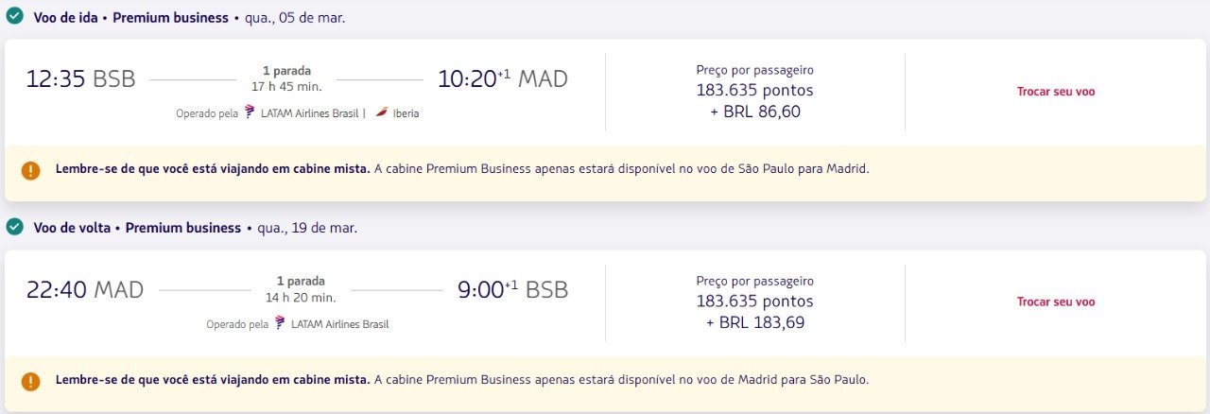Screen dimensions: 1210x414
Task: Click the Iberia logo icon
Action: pos(382,112)
